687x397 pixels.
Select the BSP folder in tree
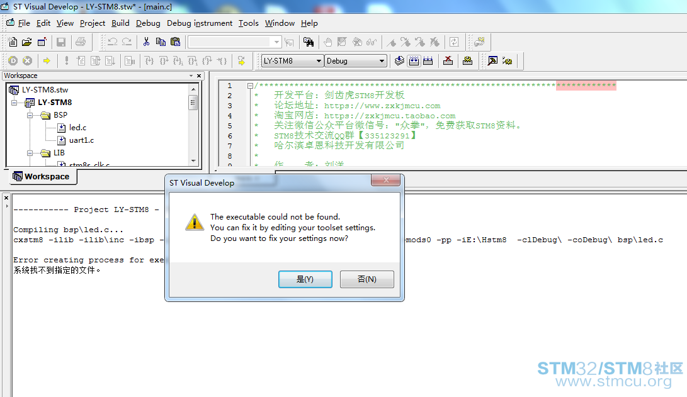point(60,115)
